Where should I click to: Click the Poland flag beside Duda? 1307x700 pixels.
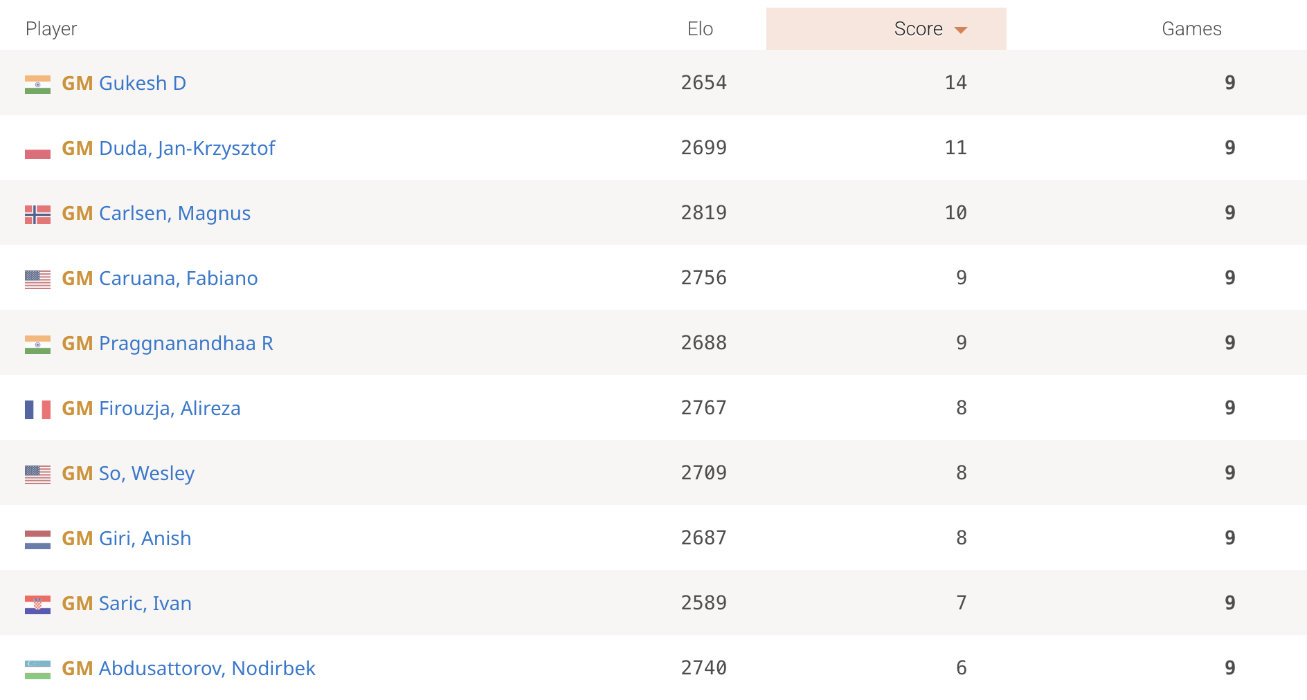point(37,149)
